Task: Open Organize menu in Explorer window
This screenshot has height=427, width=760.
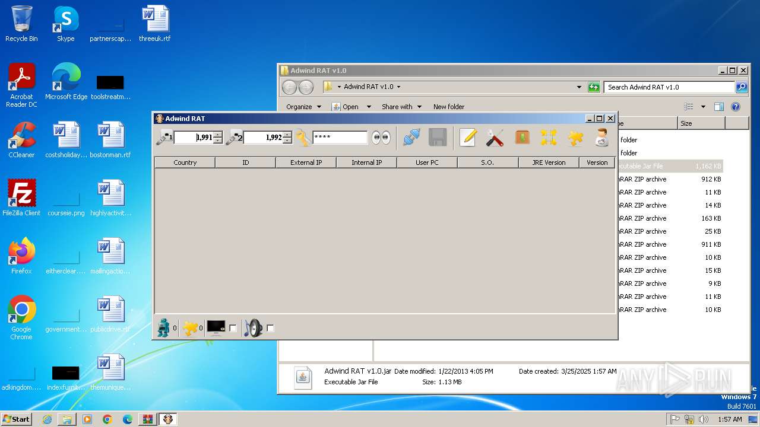Action: coord(303,107)
